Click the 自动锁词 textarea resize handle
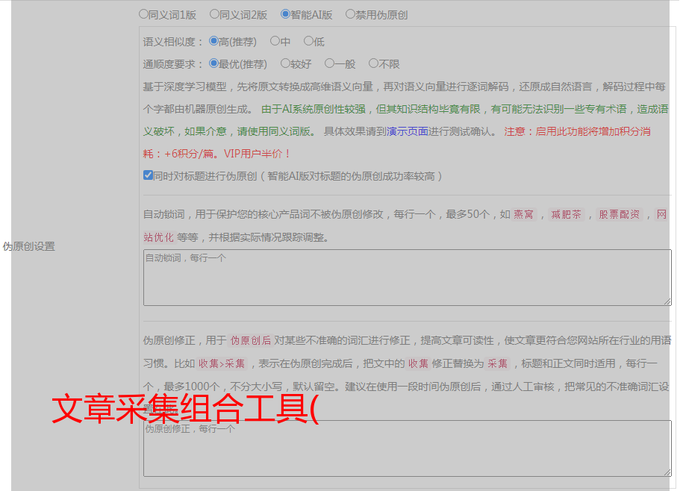 tap(667, 301)
